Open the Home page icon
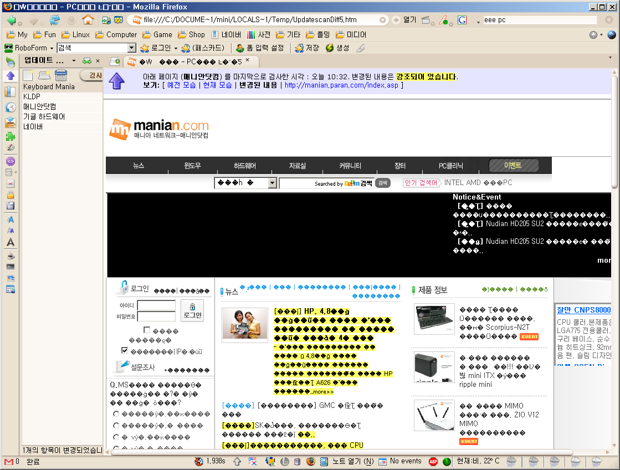 tap(88, 20)
